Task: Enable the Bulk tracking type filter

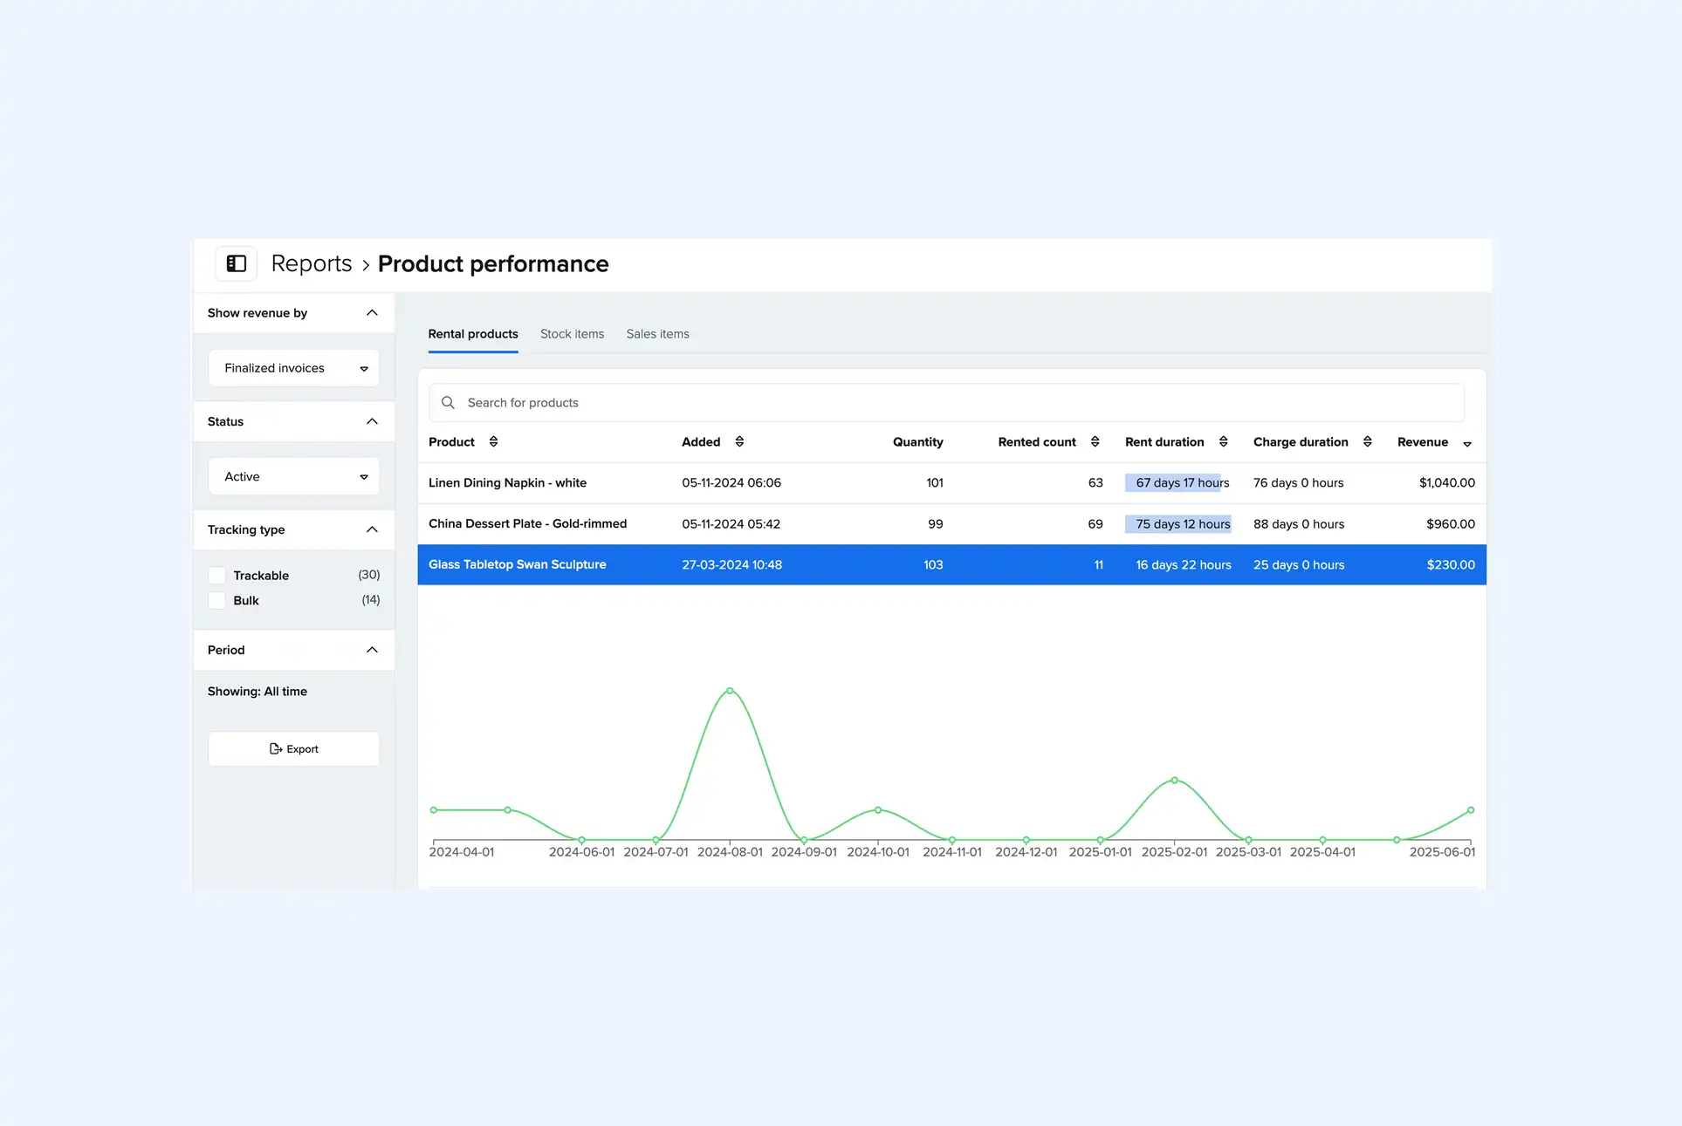Action: click(x=216, y=600)
